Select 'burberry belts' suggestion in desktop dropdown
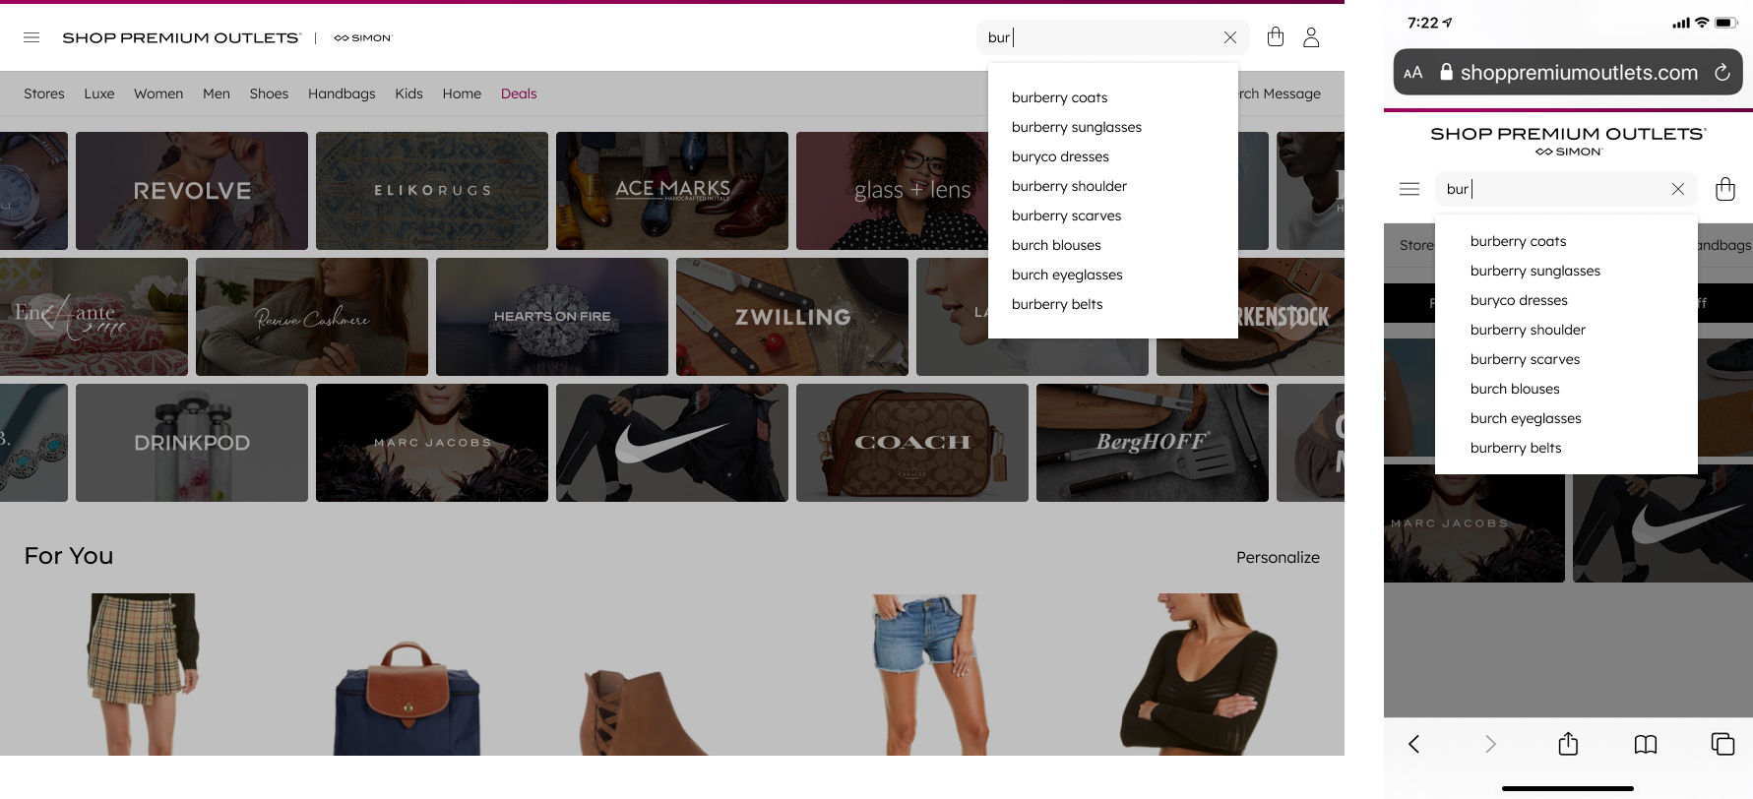Screen dimensions: 1753x799 1057,304
